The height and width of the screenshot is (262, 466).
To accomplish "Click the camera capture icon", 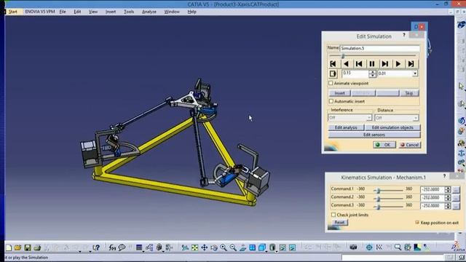I will click(x=353, y=247).
